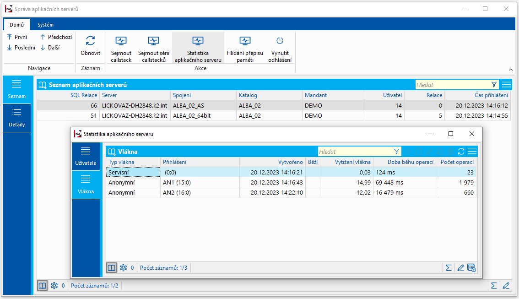Switch to the Systém ribbon tab

click(45, 25)
